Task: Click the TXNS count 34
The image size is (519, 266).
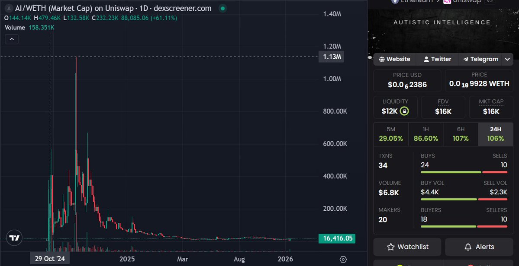Action: tap(383, 165)
